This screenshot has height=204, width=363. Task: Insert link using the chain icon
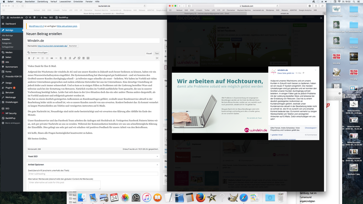(x=74, y=58)
